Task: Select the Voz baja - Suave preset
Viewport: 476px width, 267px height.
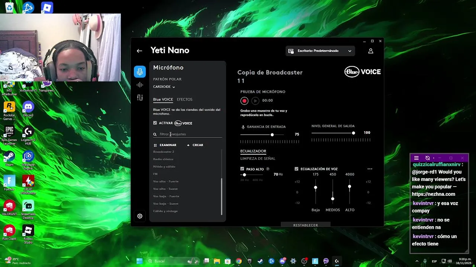Action: click(166, 204)
